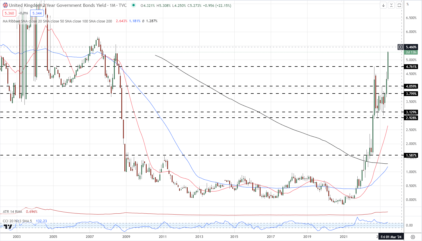Click the 3.129% horizontal line price label

(x=411, y=112)
